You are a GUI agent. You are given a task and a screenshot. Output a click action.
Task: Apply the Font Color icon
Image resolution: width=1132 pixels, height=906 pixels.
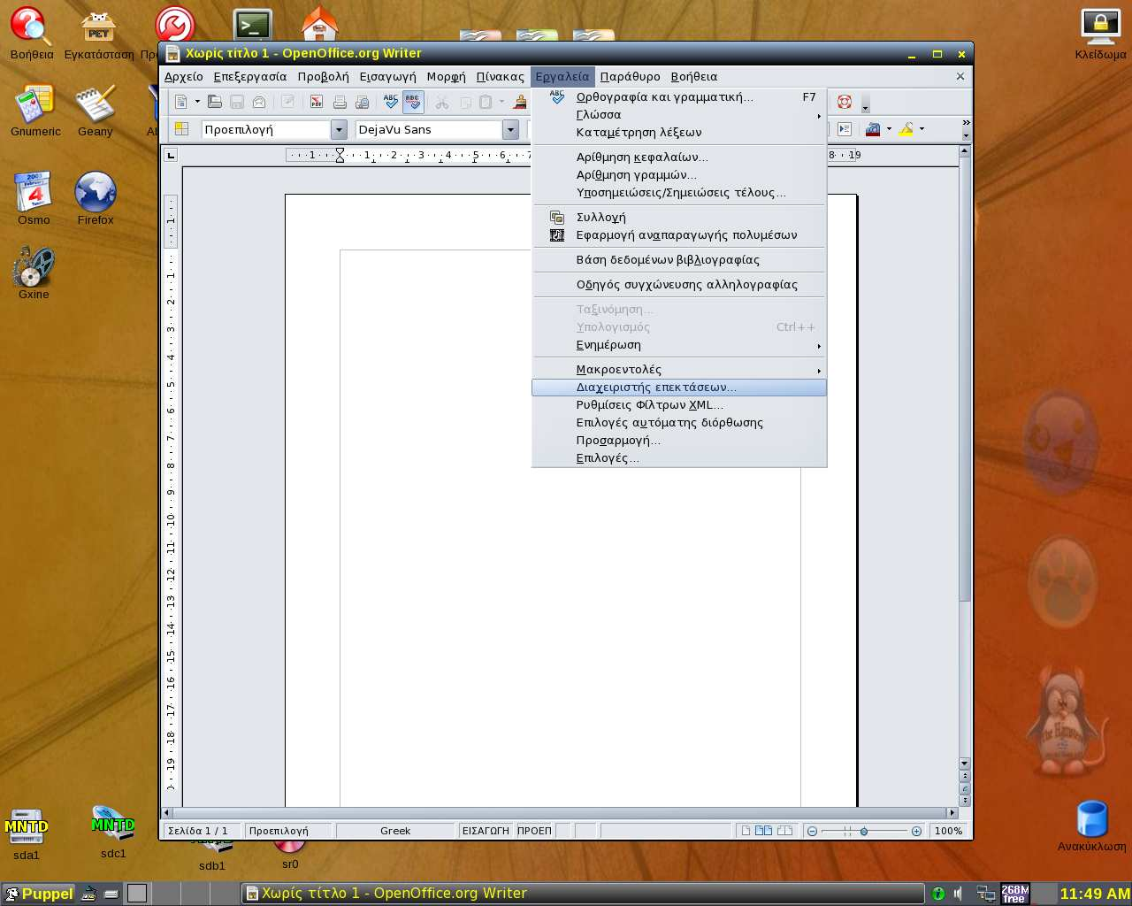[873, 129]
